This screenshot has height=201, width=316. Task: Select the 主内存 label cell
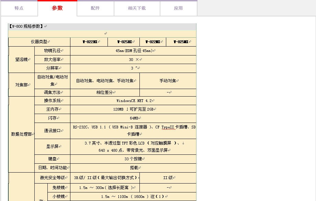click(x=52, y=109)
